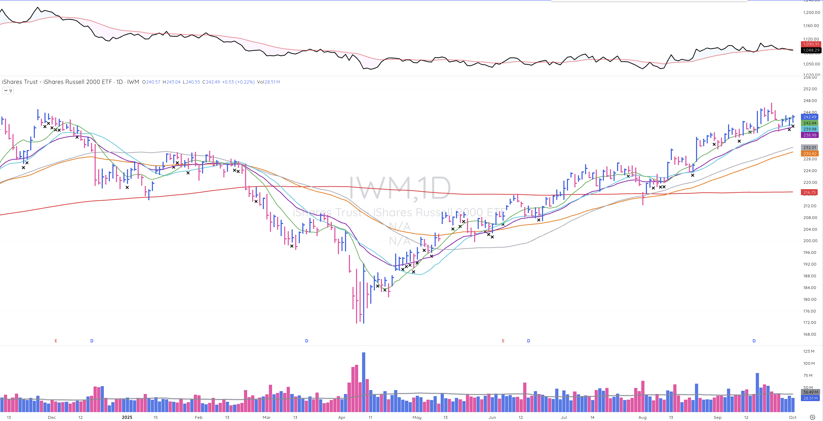
Task: Select the dividend "D" marker below April
Action: coord(306,340)
